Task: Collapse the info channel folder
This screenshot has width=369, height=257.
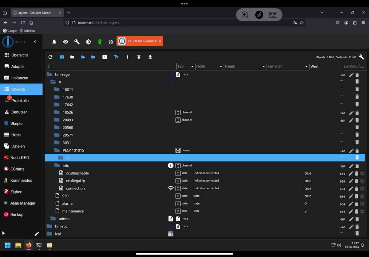Action: (x=57, y=165)
